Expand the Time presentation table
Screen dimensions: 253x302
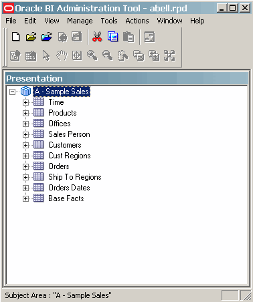[25, 102]
